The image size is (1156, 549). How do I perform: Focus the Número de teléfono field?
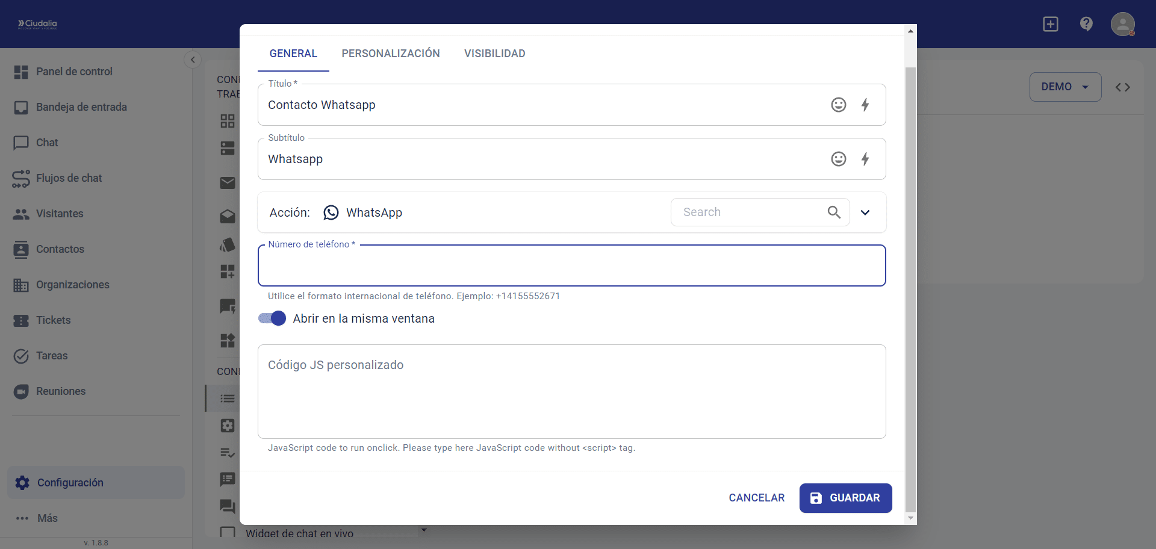571,266
